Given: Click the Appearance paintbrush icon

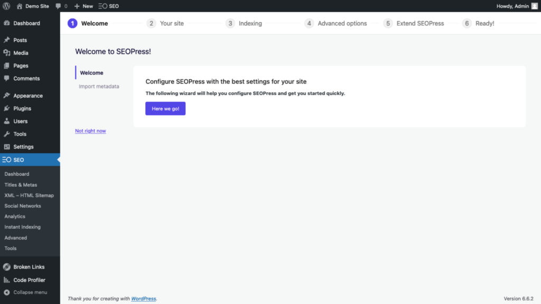Looking at the screenshot, I should 6,96.
